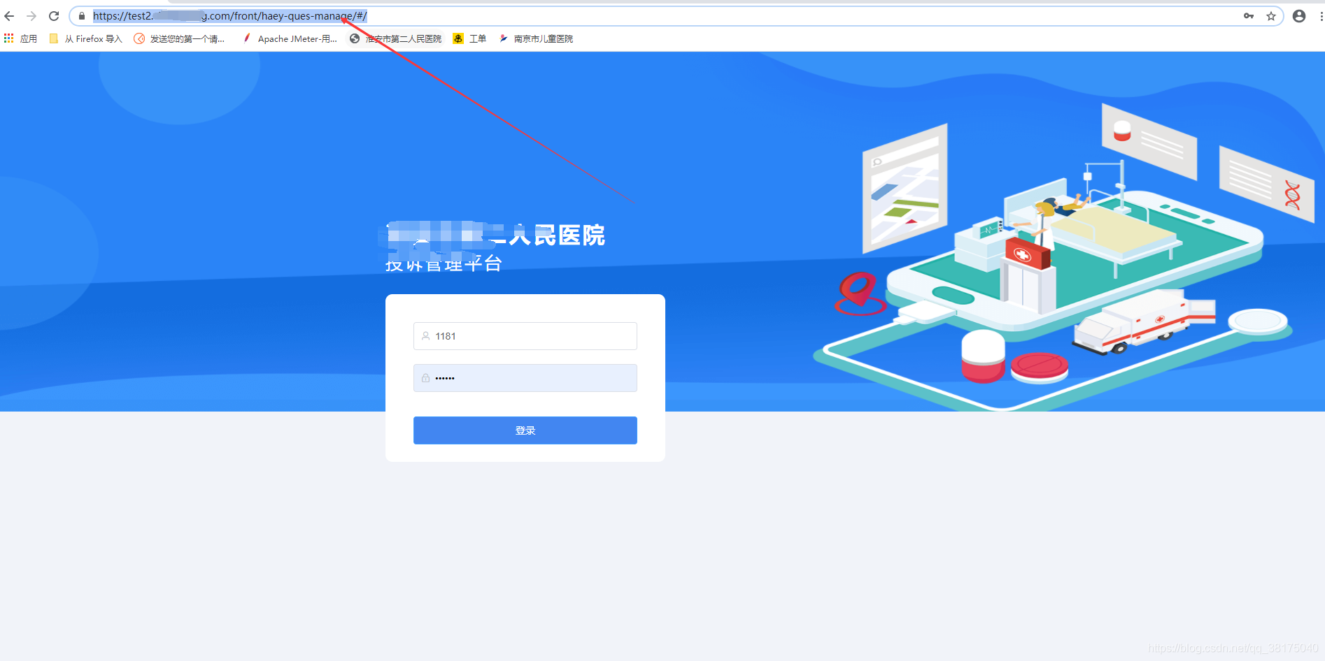Open the Apache JMeter bookmark
The image size is (1325, 661).
pyautogui.click(x=290, y=38)
